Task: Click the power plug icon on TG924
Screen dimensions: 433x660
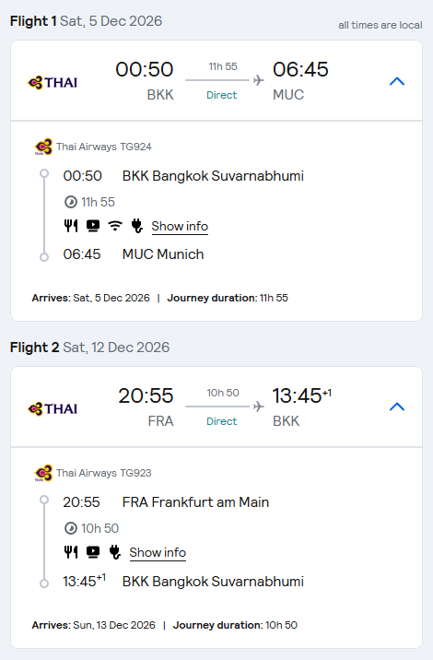Action: pyautogui.click(x=136, y=226)
